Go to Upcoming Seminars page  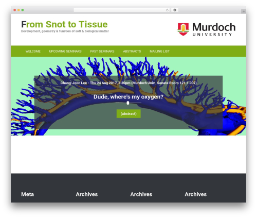tap(65, 51)
